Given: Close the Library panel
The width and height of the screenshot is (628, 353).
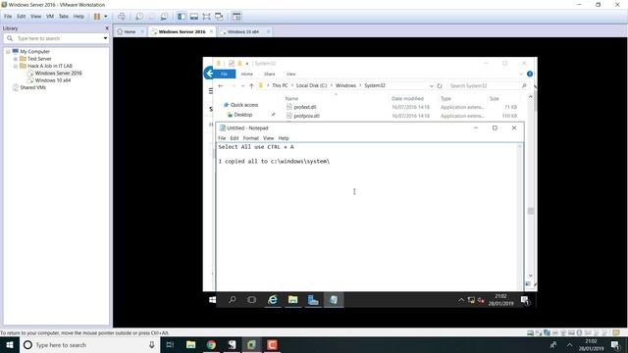Looking at the screenshot, I should pyautogui.click(x=107, y=28).
